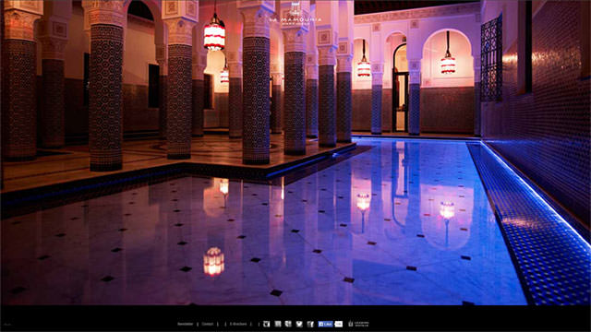Click the footer icon just before the Twitter bird
This screenshot has height=332, width=591.
coord(288,324)
